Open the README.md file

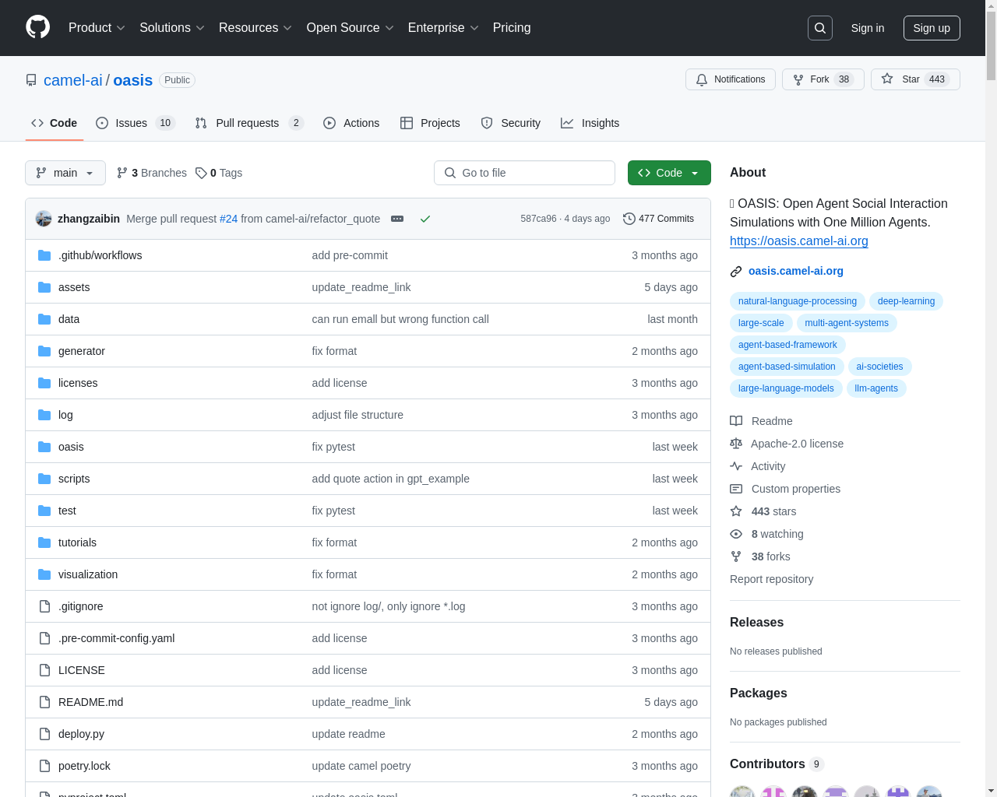(90, 702)
